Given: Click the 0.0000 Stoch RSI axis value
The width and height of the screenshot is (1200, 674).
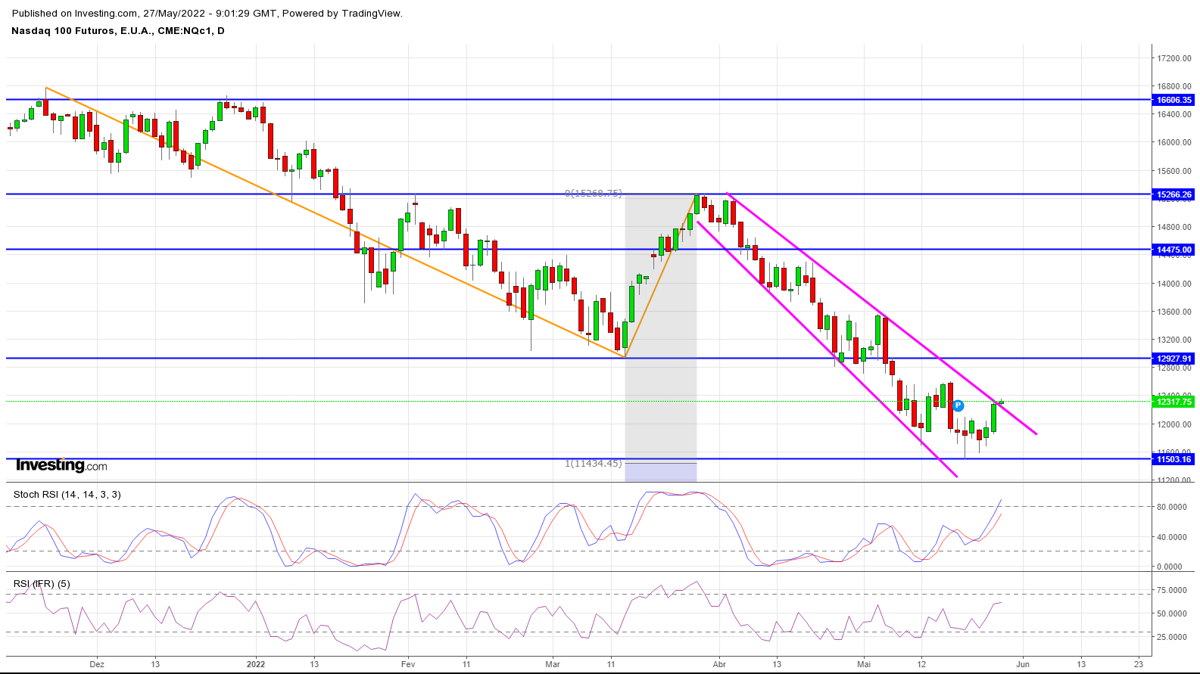Looking at the screenshot, I should coord(1170,567).
